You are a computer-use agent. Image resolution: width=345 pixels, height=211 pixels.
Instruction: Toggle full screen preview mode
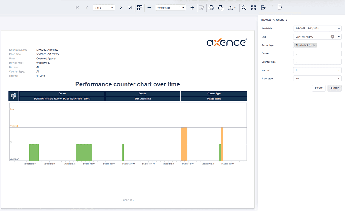click(253, 8)
